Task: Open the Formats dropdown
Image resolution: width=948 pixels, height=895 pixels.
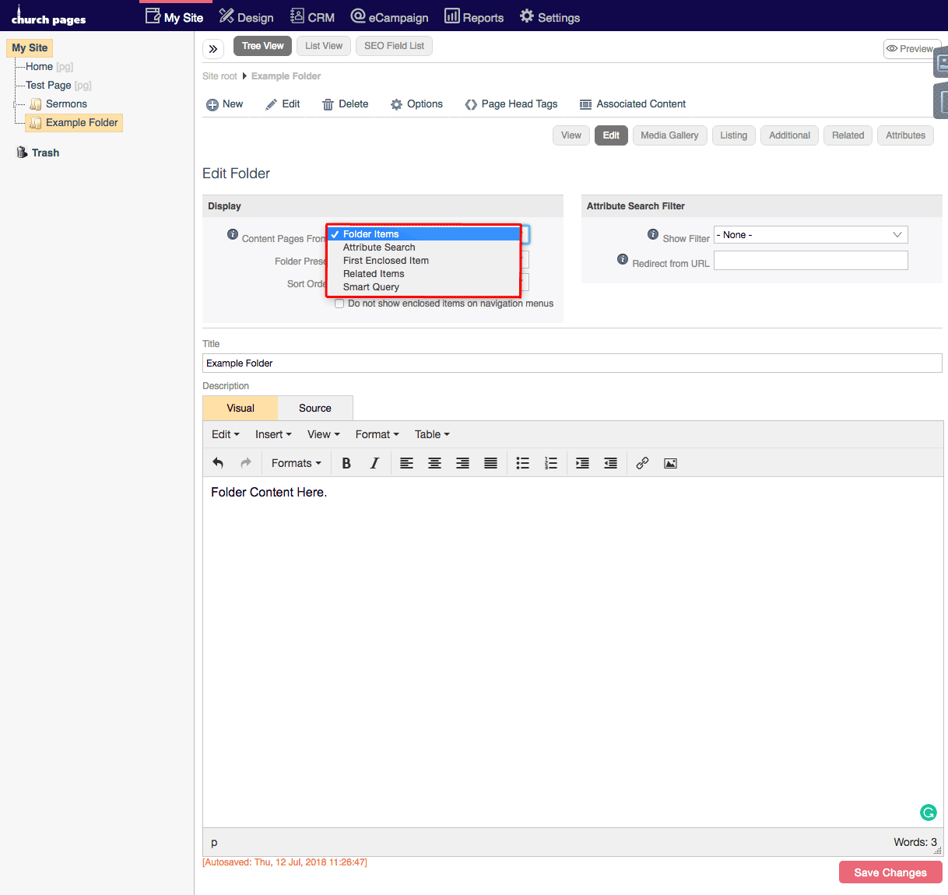Action: 297,463
